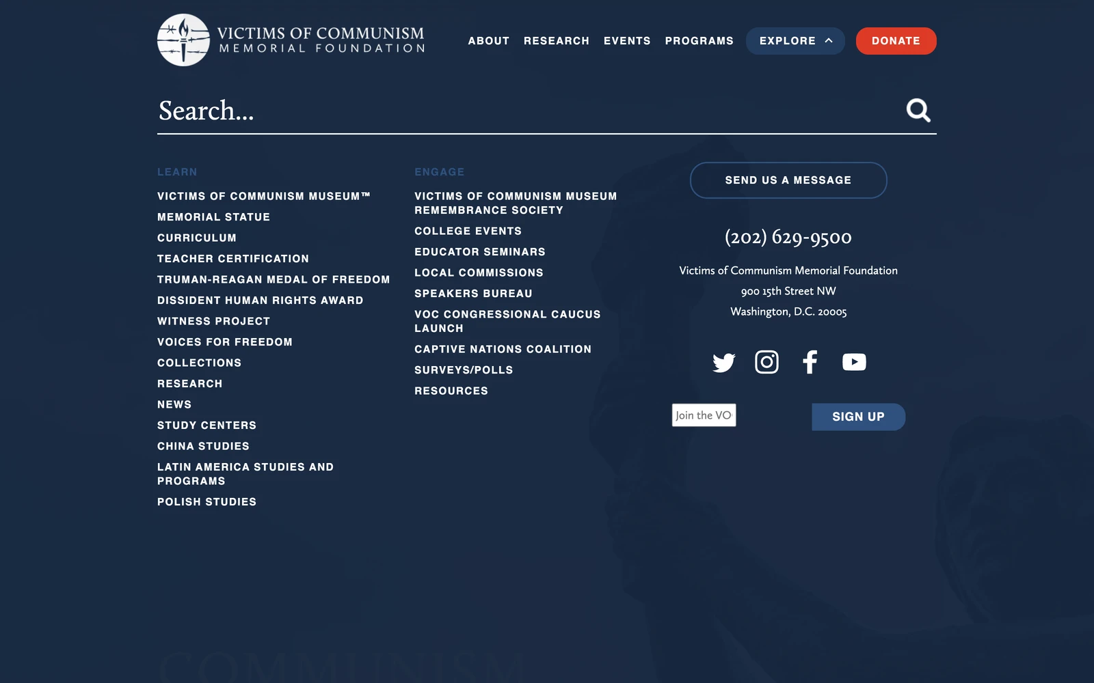Go to China Studies page
1094x683 pixels.
(203, 446)
